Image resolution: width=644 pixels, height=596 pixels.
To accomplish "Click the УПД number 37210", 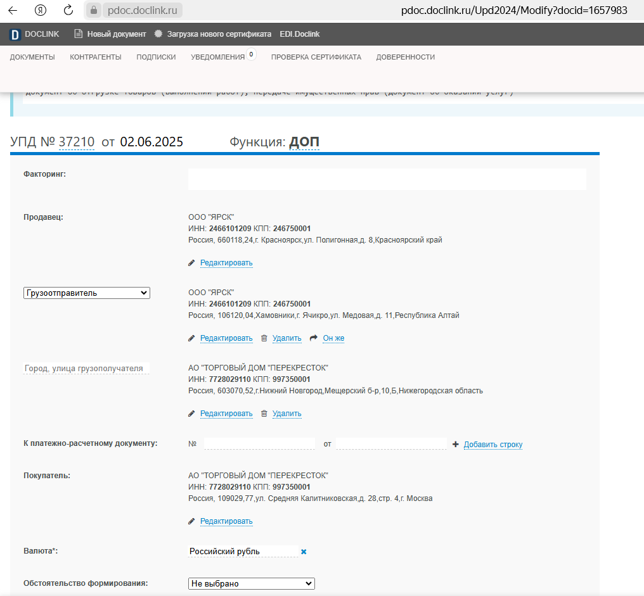I will 77,142.
